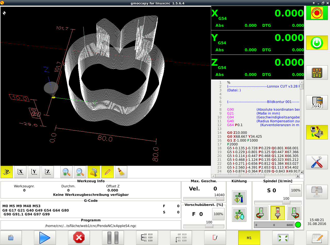Screen dimensions: 330x245
Task: Select the Z axis view
Action: (x=48, y=172)
